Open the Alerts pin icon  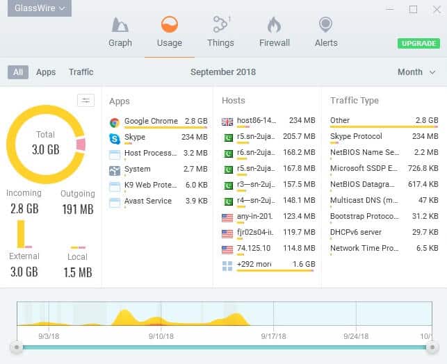(326, 24)
